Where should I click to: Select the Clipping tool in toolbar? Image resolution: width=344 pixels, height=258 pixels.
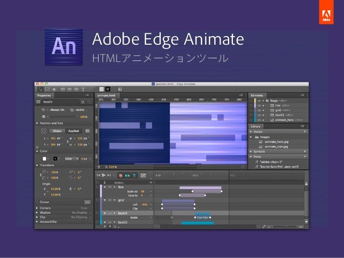coord(54,89)
